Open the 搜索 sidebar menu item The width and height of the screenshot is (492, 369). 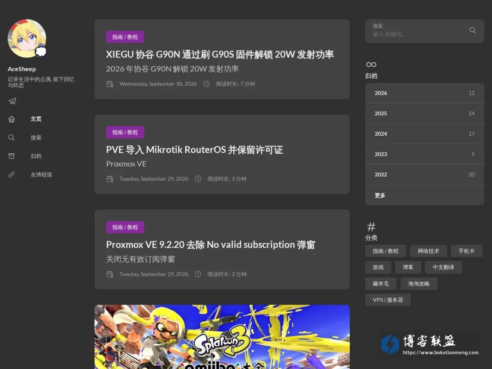pyautogui.click(x=36, y=138)
